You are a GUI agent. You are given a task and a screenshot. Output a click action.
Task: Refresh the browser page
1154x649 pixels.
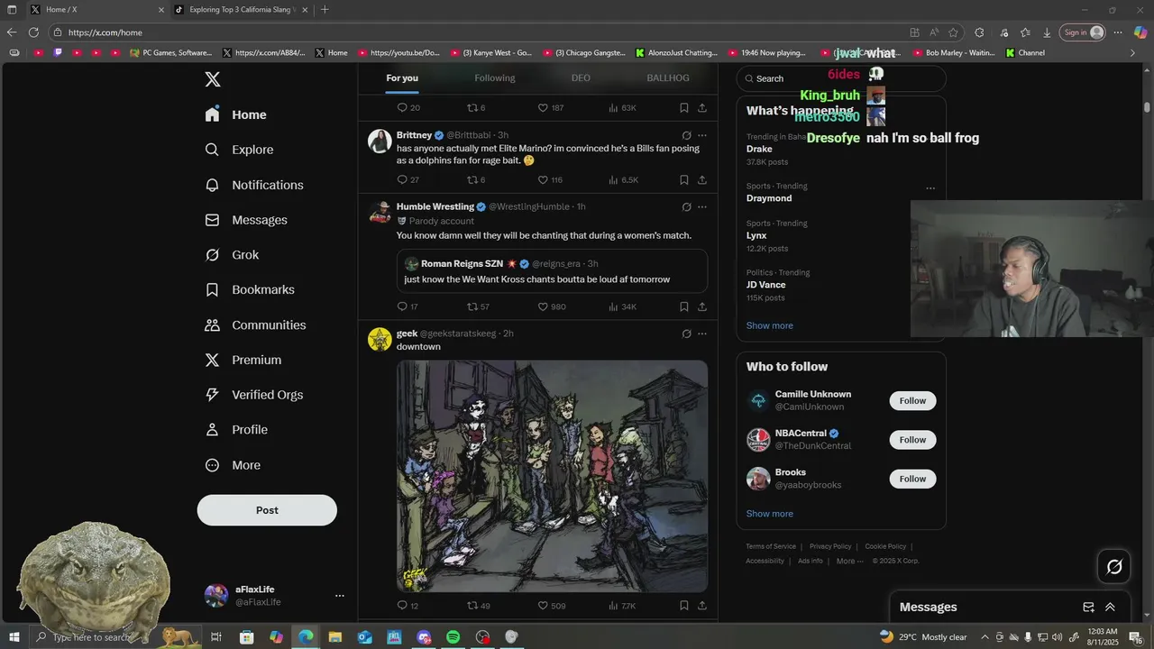pos(33,32)
